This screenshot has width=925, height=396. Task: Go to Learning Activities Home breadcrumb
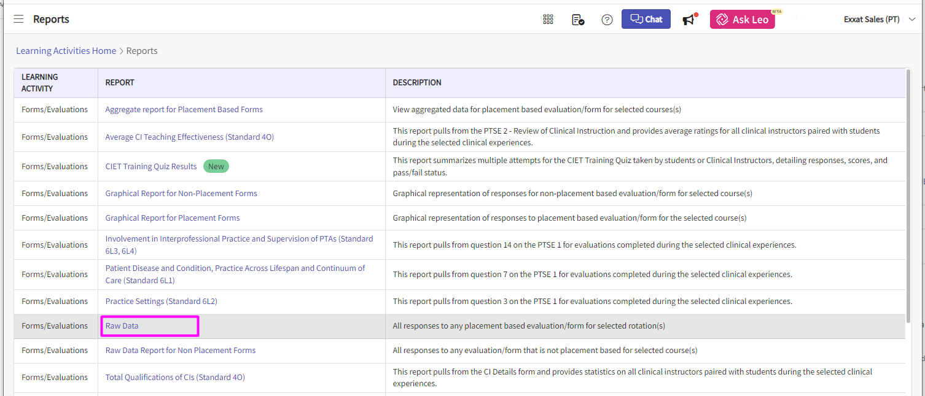(66, 51)
